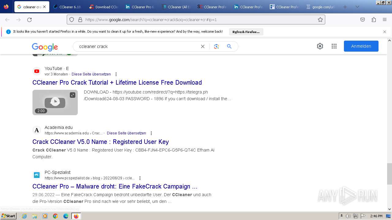Open the Save to Pocket button
The width and height of the screenshot is (392, 220).
(363, 20)
